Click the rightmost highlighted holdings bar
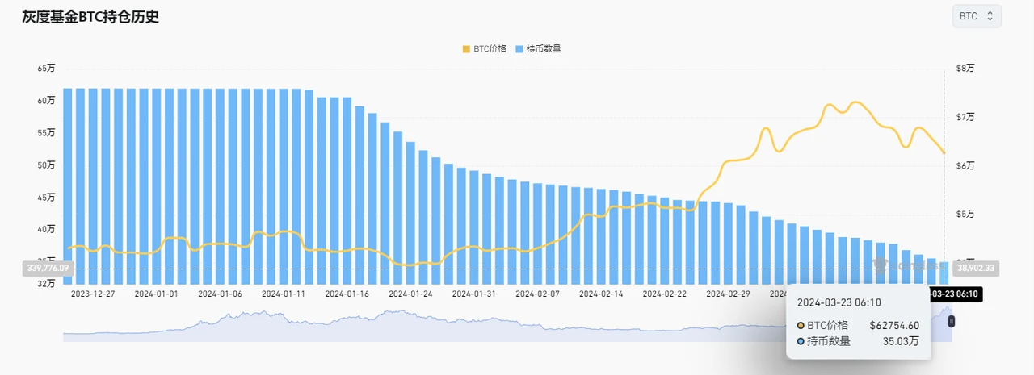 (944, 273)
